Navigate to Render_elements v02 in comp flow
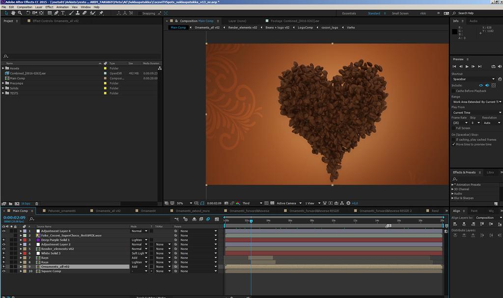 243,27
